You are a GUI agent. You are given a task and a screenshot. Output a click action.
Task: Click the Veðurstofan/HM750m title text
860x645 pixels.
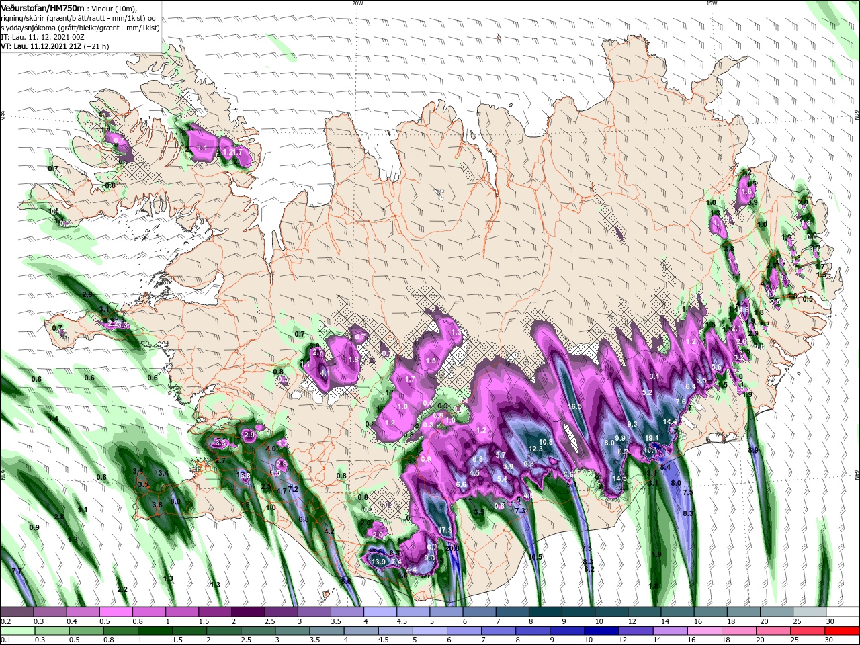coord(43,8)
